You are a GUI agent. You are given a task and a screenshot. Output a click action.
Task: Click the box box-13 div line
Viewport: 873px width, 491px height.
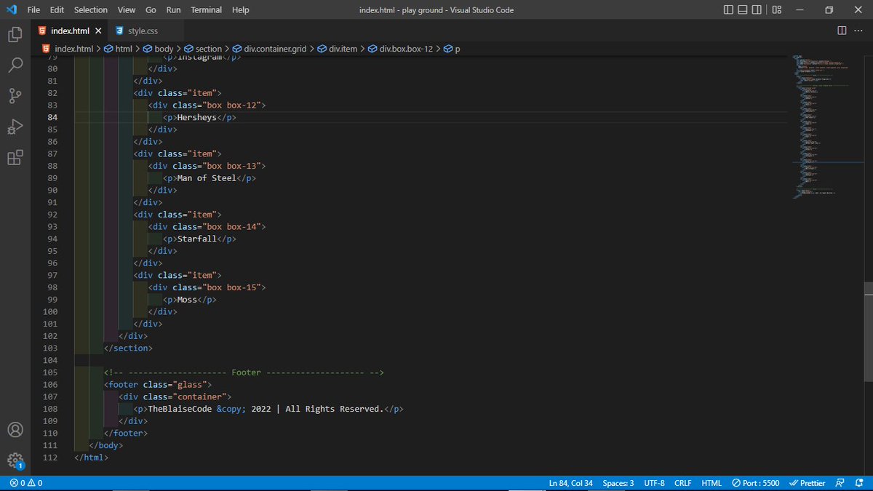(207, 166)
